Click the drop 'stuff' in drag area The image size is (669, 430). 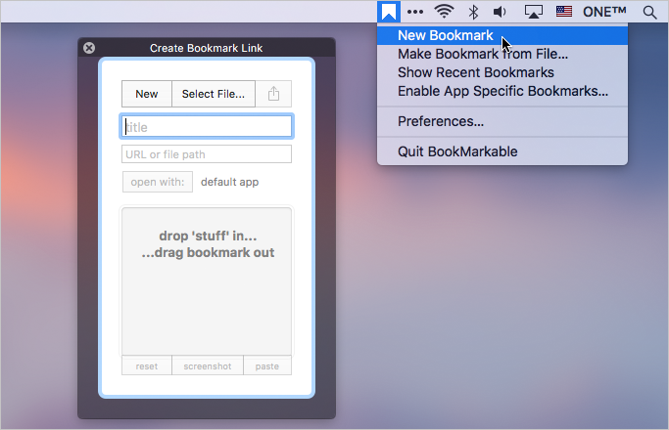pos(207,281)
